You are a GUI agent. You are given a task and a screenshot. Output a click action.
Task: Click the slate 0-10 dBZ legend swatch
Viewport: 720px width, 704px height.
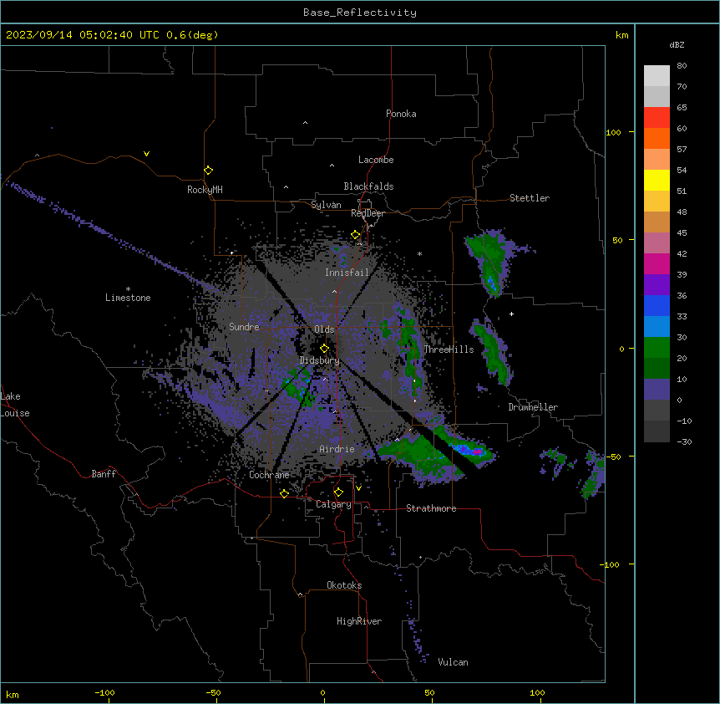click(x=657, y=390)
